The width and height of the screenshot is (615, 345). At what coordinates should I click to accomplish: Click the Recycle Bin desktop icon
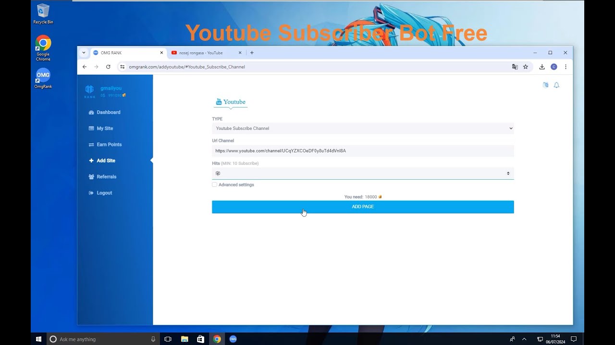(43, 14)
